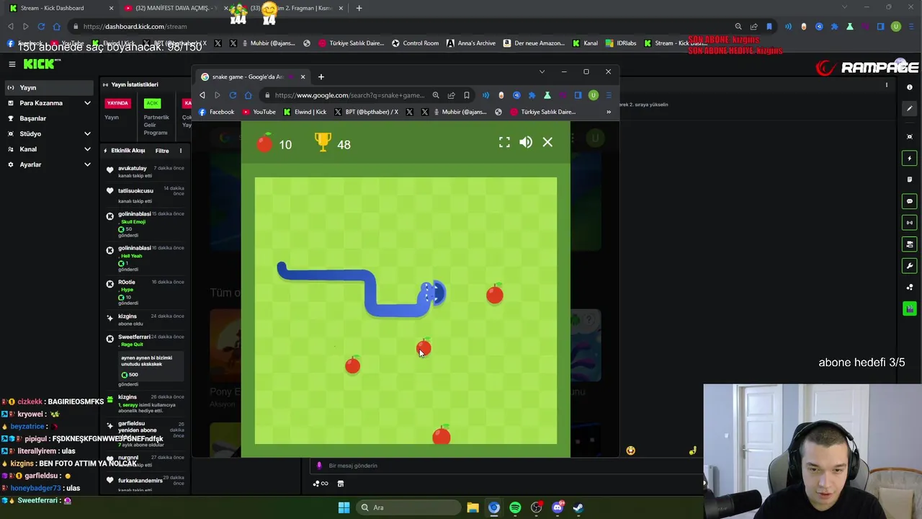
Task: Open the Kick hamburger menu
Action: 12,64
